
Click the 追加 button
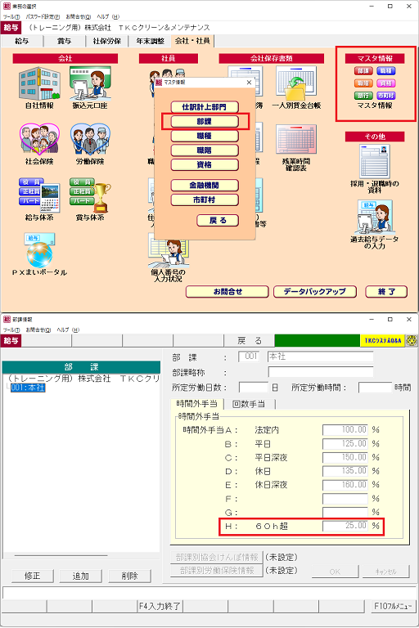click(x=80, y=576)
